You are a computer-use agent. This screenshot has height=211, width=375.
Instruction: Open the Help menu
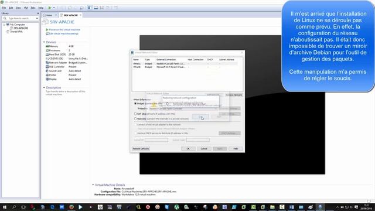point(41,8)
